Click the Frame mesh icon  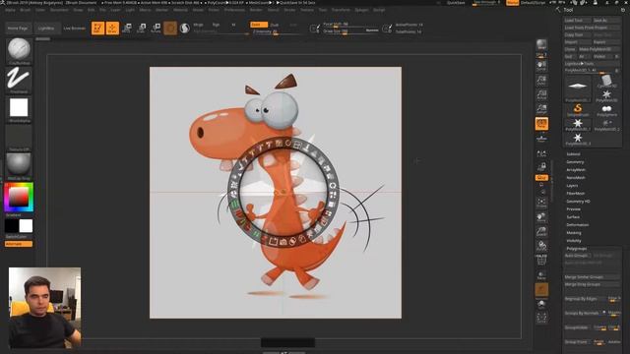(541, 203)
